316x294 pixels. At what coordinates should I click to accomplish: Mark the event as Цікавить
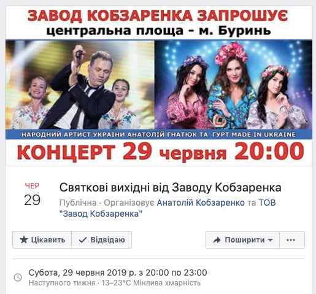42,240
